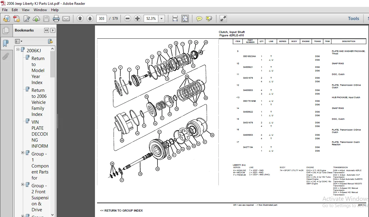Viewport: 369px width, 217px height.
Task: Open Return to 2006 Vehicle Family Index bookmark
Action: click(39, 102)
